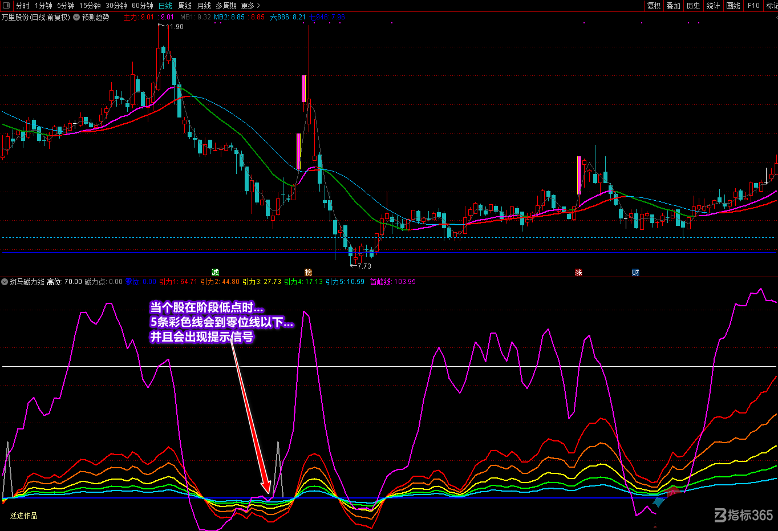The height and width of the screenshot is (531, 778).
Task: Click the 复权 button
Action: pyautogui.click(x=654, y=6)
